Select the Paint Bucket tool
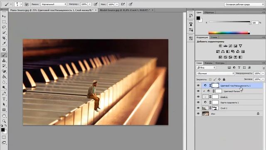This screenshot has width=266, height=150. (4, 77)
